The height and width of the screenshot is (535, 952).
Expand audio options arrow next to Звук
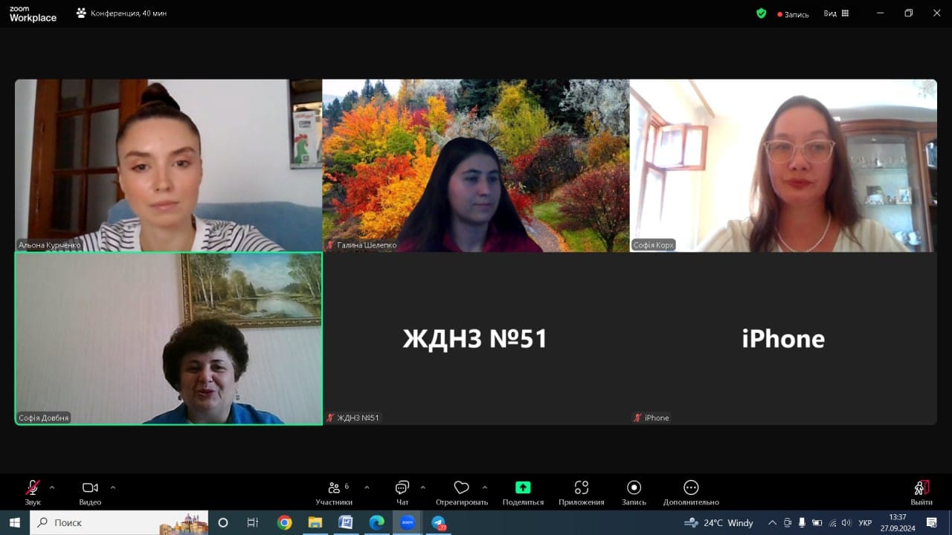point(52,487)
